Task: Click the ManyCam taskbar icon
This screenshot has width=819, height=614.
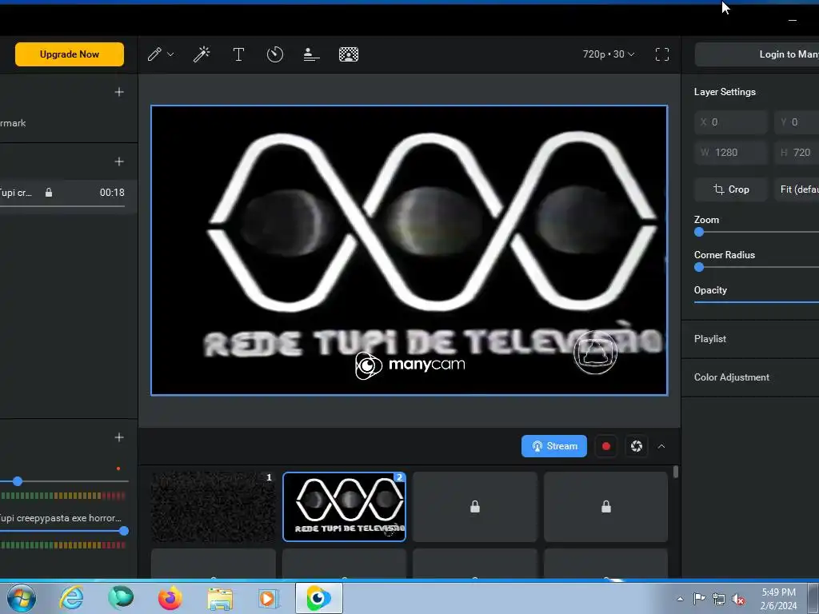Action: coord(318,598)
